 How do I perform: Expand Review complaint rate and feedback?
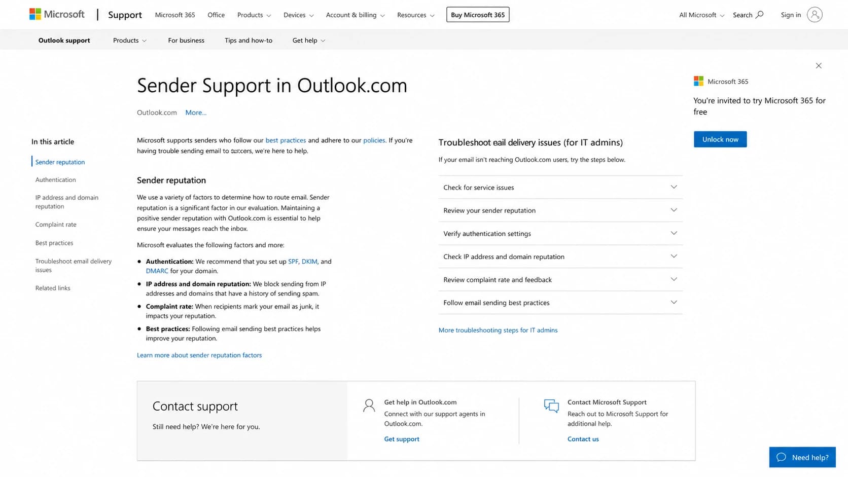[560, 279]
